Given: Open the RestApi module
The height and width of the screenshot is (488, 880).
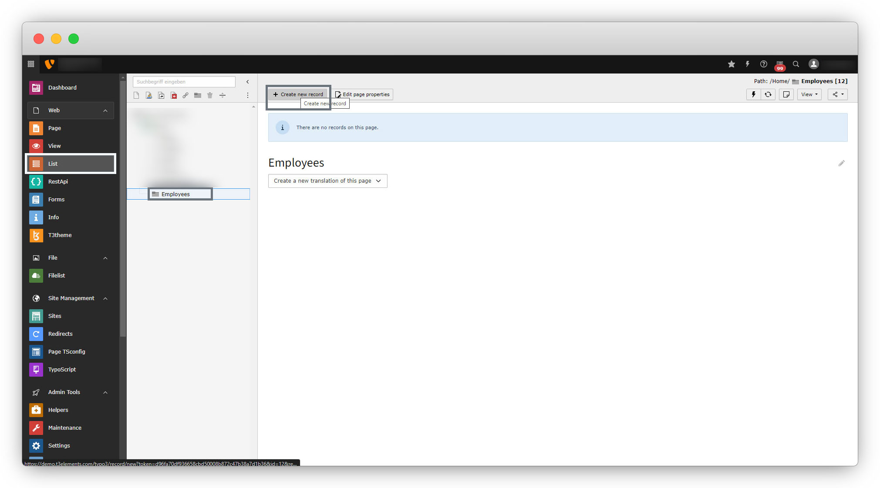Looking at the screenshot, I should (x=58, y=181).
